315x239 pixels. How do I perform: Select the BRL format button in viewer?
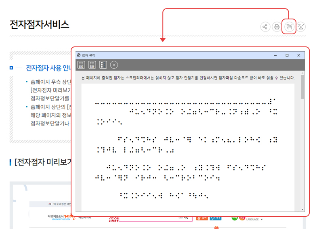pyautogui.click(x=81, y=65)
